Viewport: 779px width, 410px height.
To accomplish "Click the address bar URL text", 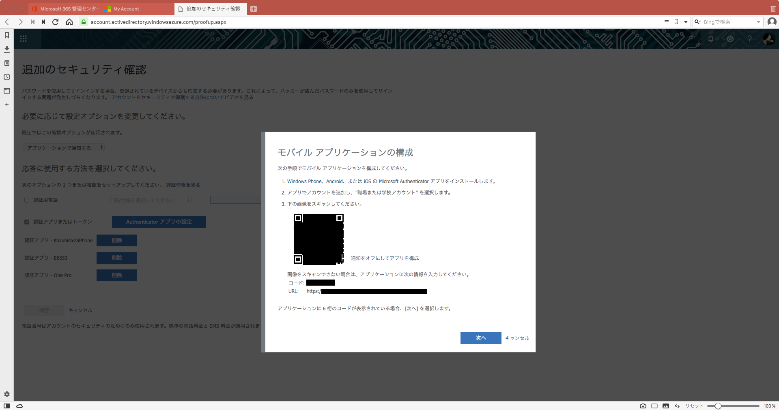I will tap(158, 22).
